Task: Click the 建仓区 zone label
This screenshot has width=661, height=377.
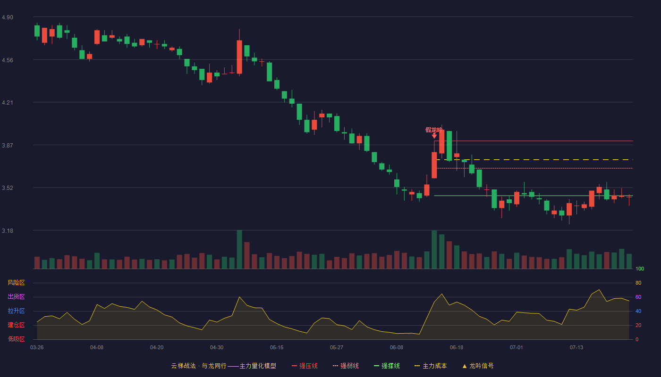Action: 17,325
